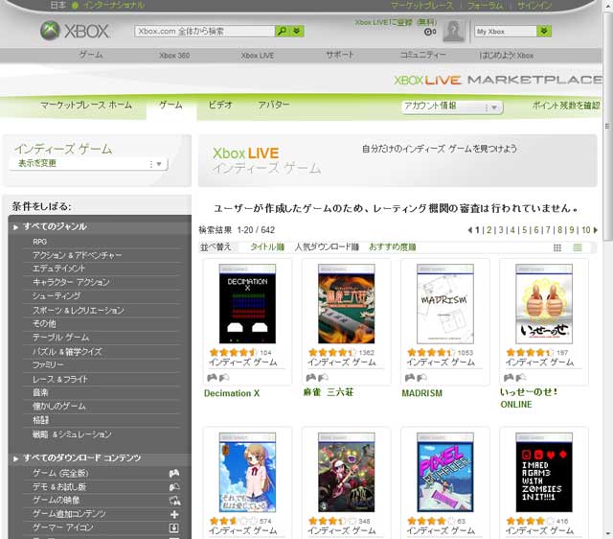Viewport: 613px width, 539px height.
Task: Open the サポート navigation menu
Action: (x=340, y=55)
